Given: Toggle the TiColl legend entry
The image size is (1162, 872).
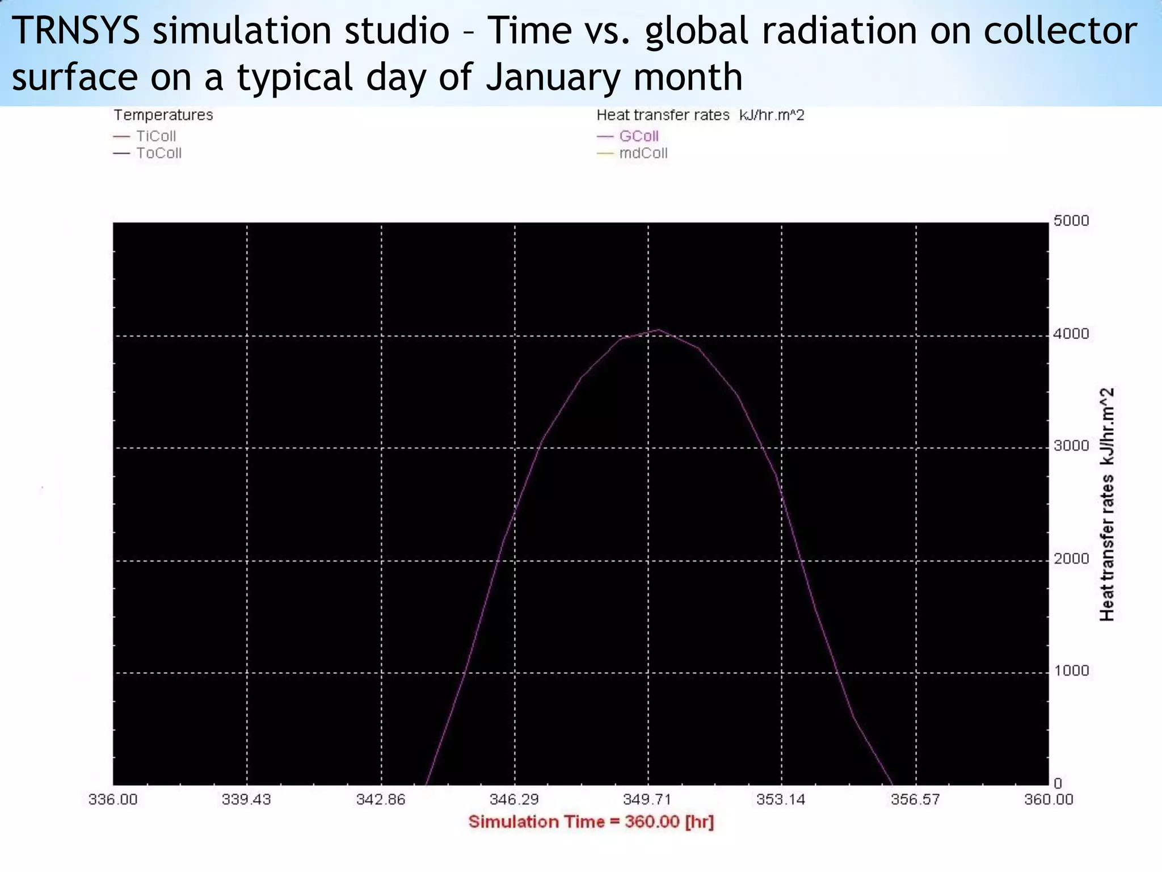Looking at the screenshot, I should [x=145, y=136].
